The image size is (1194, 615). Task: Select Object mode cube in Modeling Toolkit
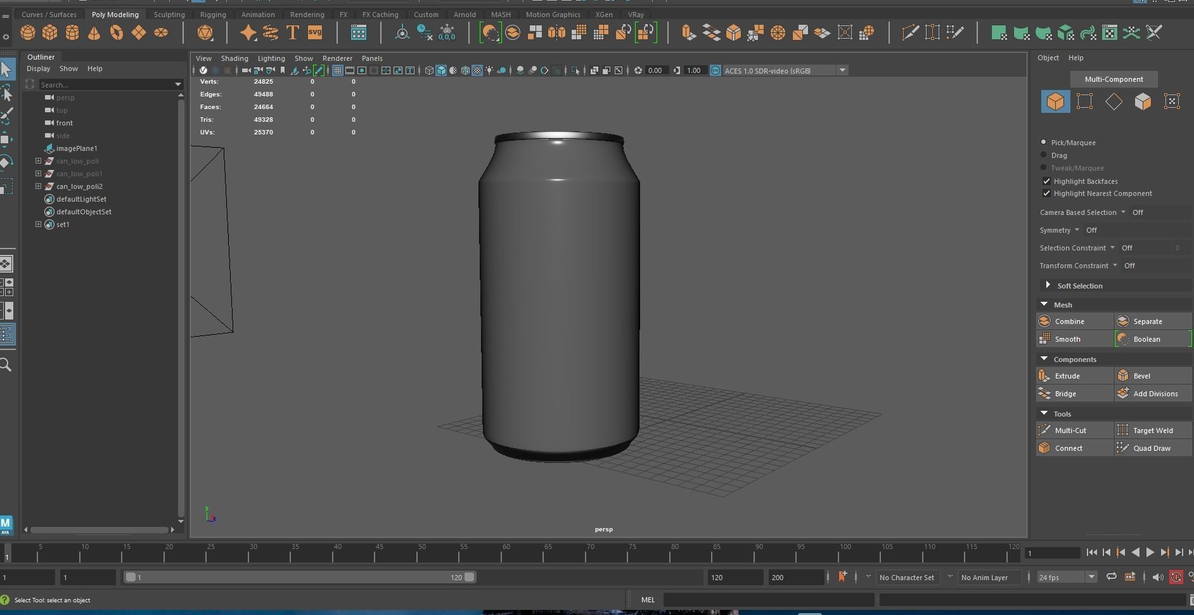pyautogui.click(x=1055, y=101)
